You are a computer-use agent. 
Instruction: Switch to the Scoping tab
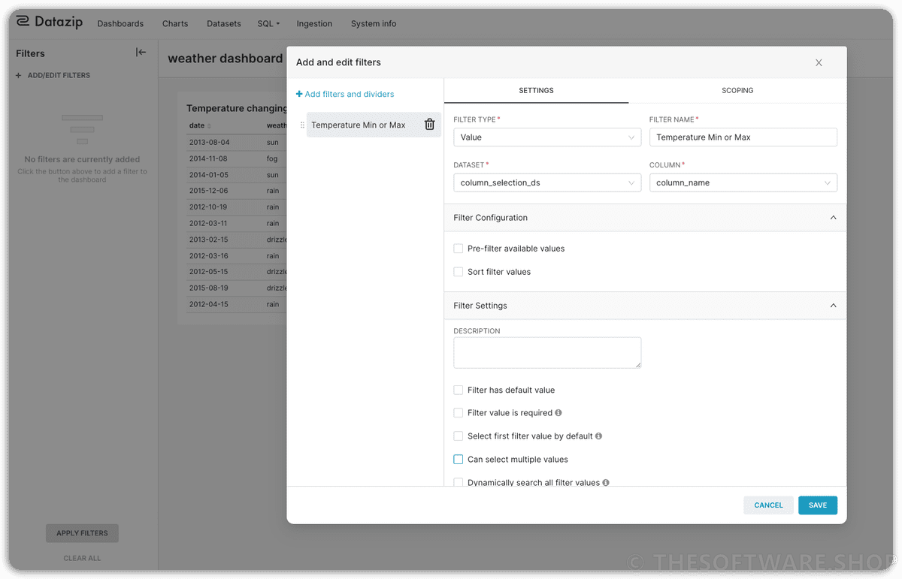[x=737, y=90]
